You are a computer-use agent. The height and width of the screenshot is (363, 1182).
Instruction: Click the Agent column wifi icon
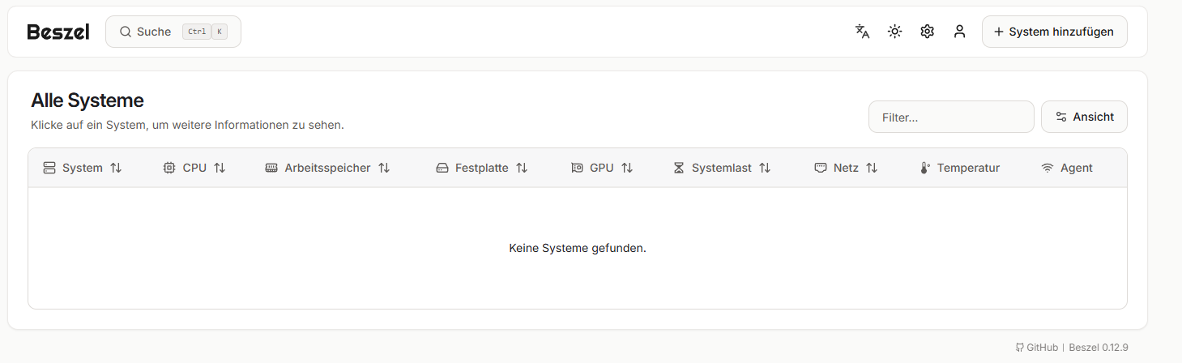pos(1048,168)
